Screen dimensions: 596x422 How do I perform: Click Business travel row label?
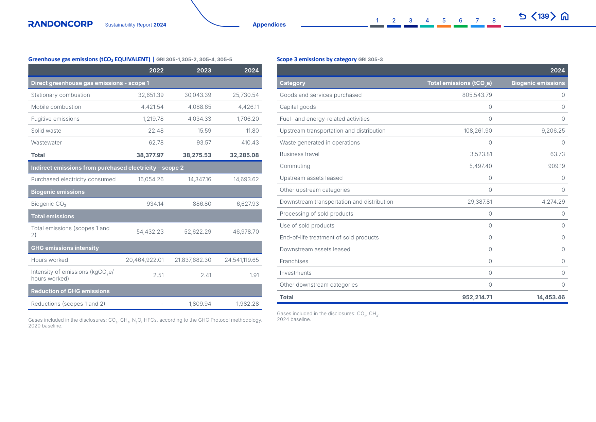(299, 154)
